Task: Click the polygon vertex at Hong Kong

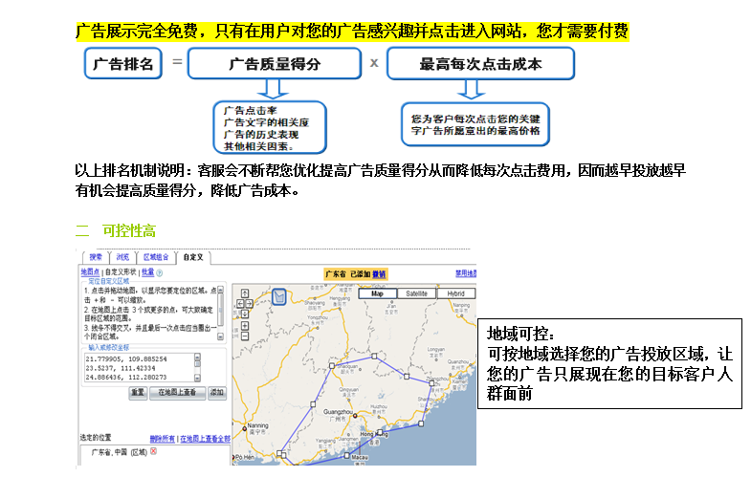Action: click(380, 432)
